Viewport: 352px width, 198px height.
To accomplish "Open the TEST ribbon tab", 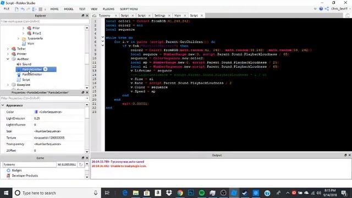I will (x=82, y=9).
